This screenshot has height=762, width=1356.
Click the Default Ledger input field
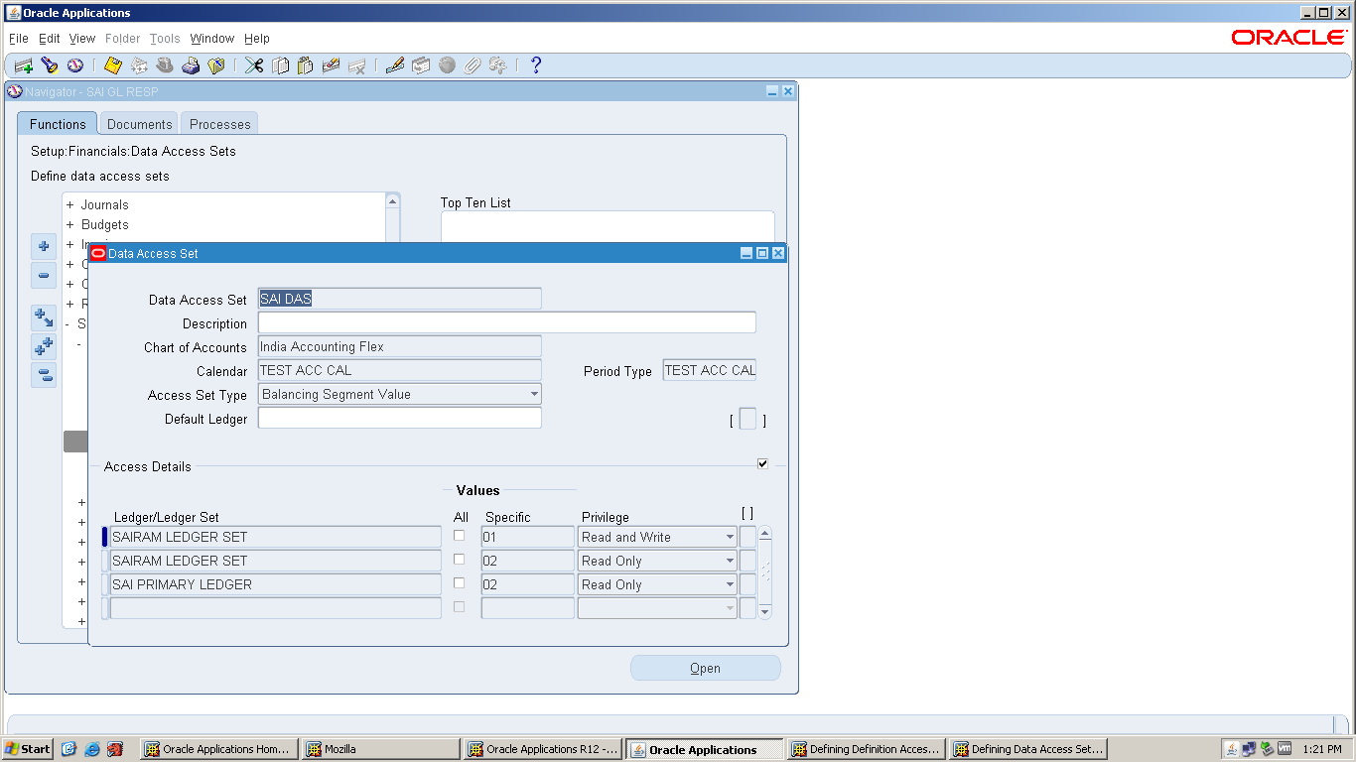tap(400, 418)
